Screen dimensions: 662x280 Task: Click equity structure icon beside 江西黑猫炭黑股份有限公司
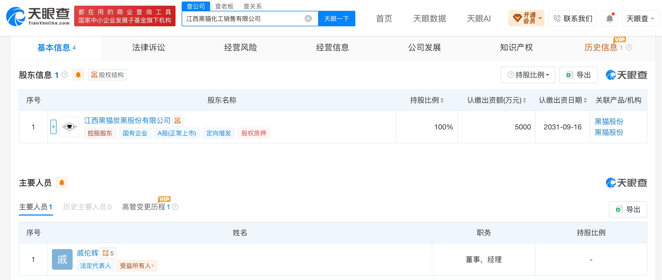[178, 120]
